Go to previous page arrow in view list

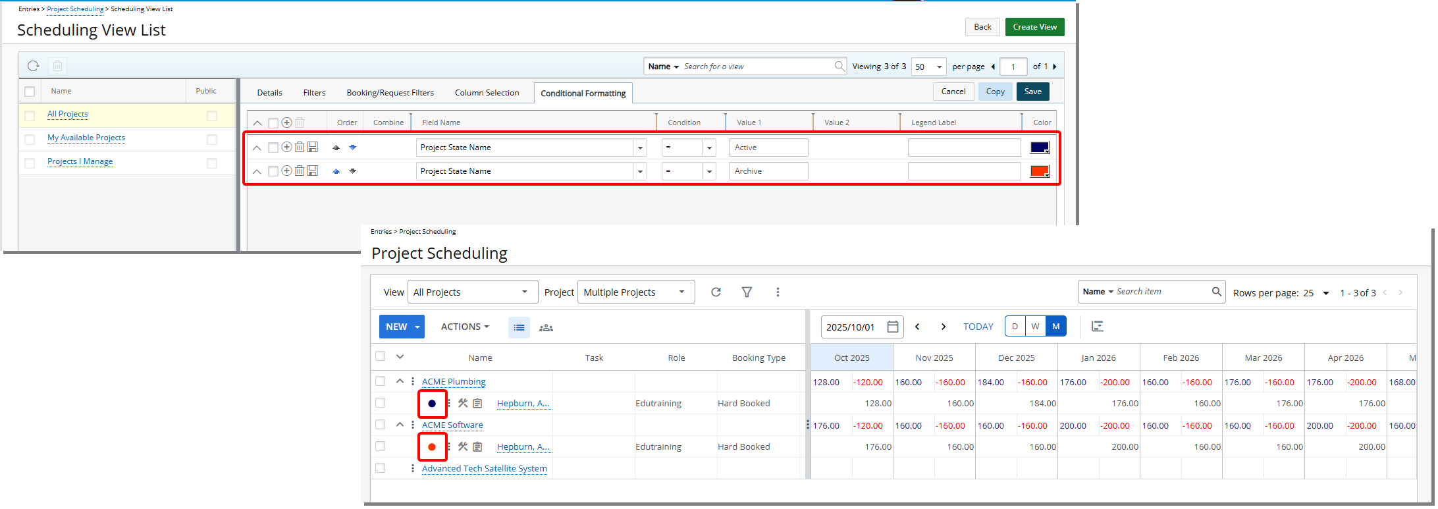993,67
